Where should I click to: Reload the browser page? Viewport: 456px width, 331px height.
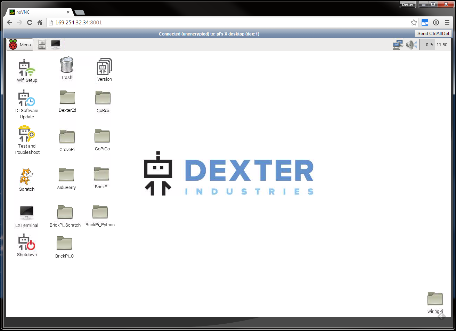click(30, 23)
